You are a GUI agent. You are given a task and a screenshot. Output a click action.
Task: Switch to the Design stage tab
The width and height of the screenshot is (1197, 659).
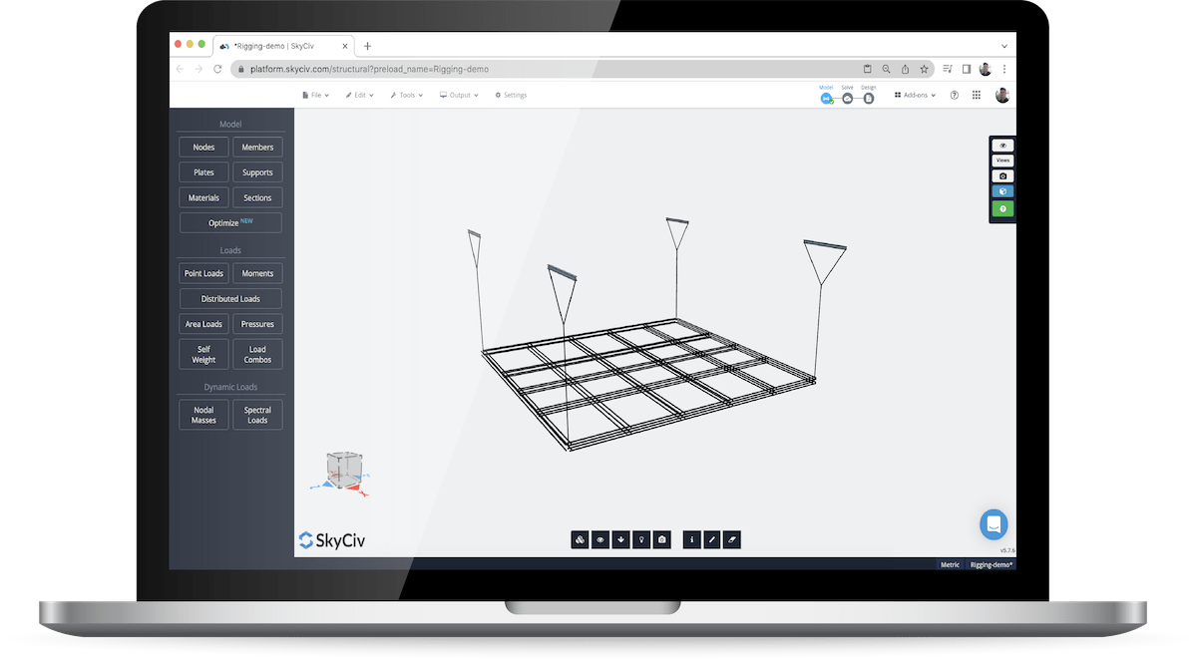(x=868, y=97)
